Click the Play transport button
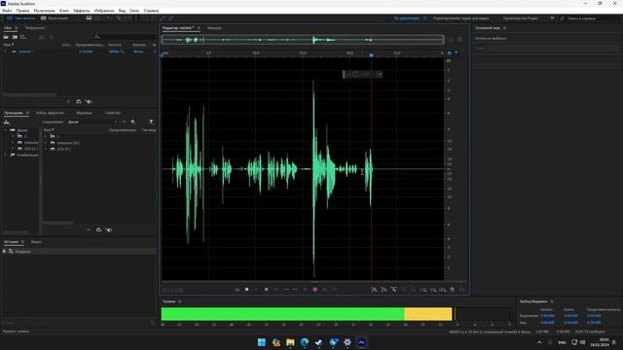This screenshot has width=623, height=350. point(256,290)
